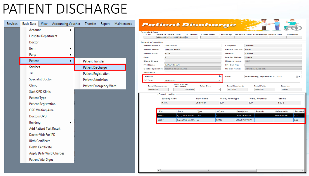Select Birth Certificate menu item
Screen dimensions: 309x176
pos(40,141)
